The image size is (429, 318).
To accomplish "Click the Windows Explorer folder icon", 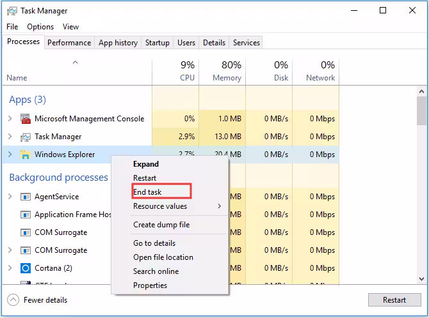I will 26,155.
